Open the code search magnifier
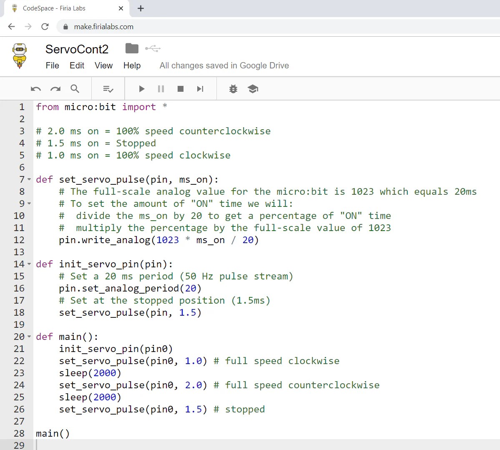This screenshot has height=450, width=500. pyautogui.click(x=75, y=88)
